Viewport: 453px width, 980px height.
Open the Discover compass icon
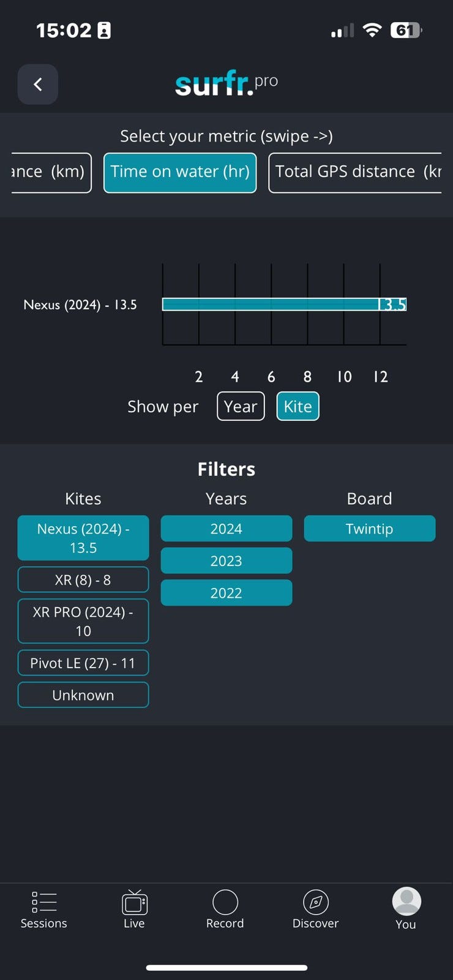pyautogui.click(x=316, y=902)
